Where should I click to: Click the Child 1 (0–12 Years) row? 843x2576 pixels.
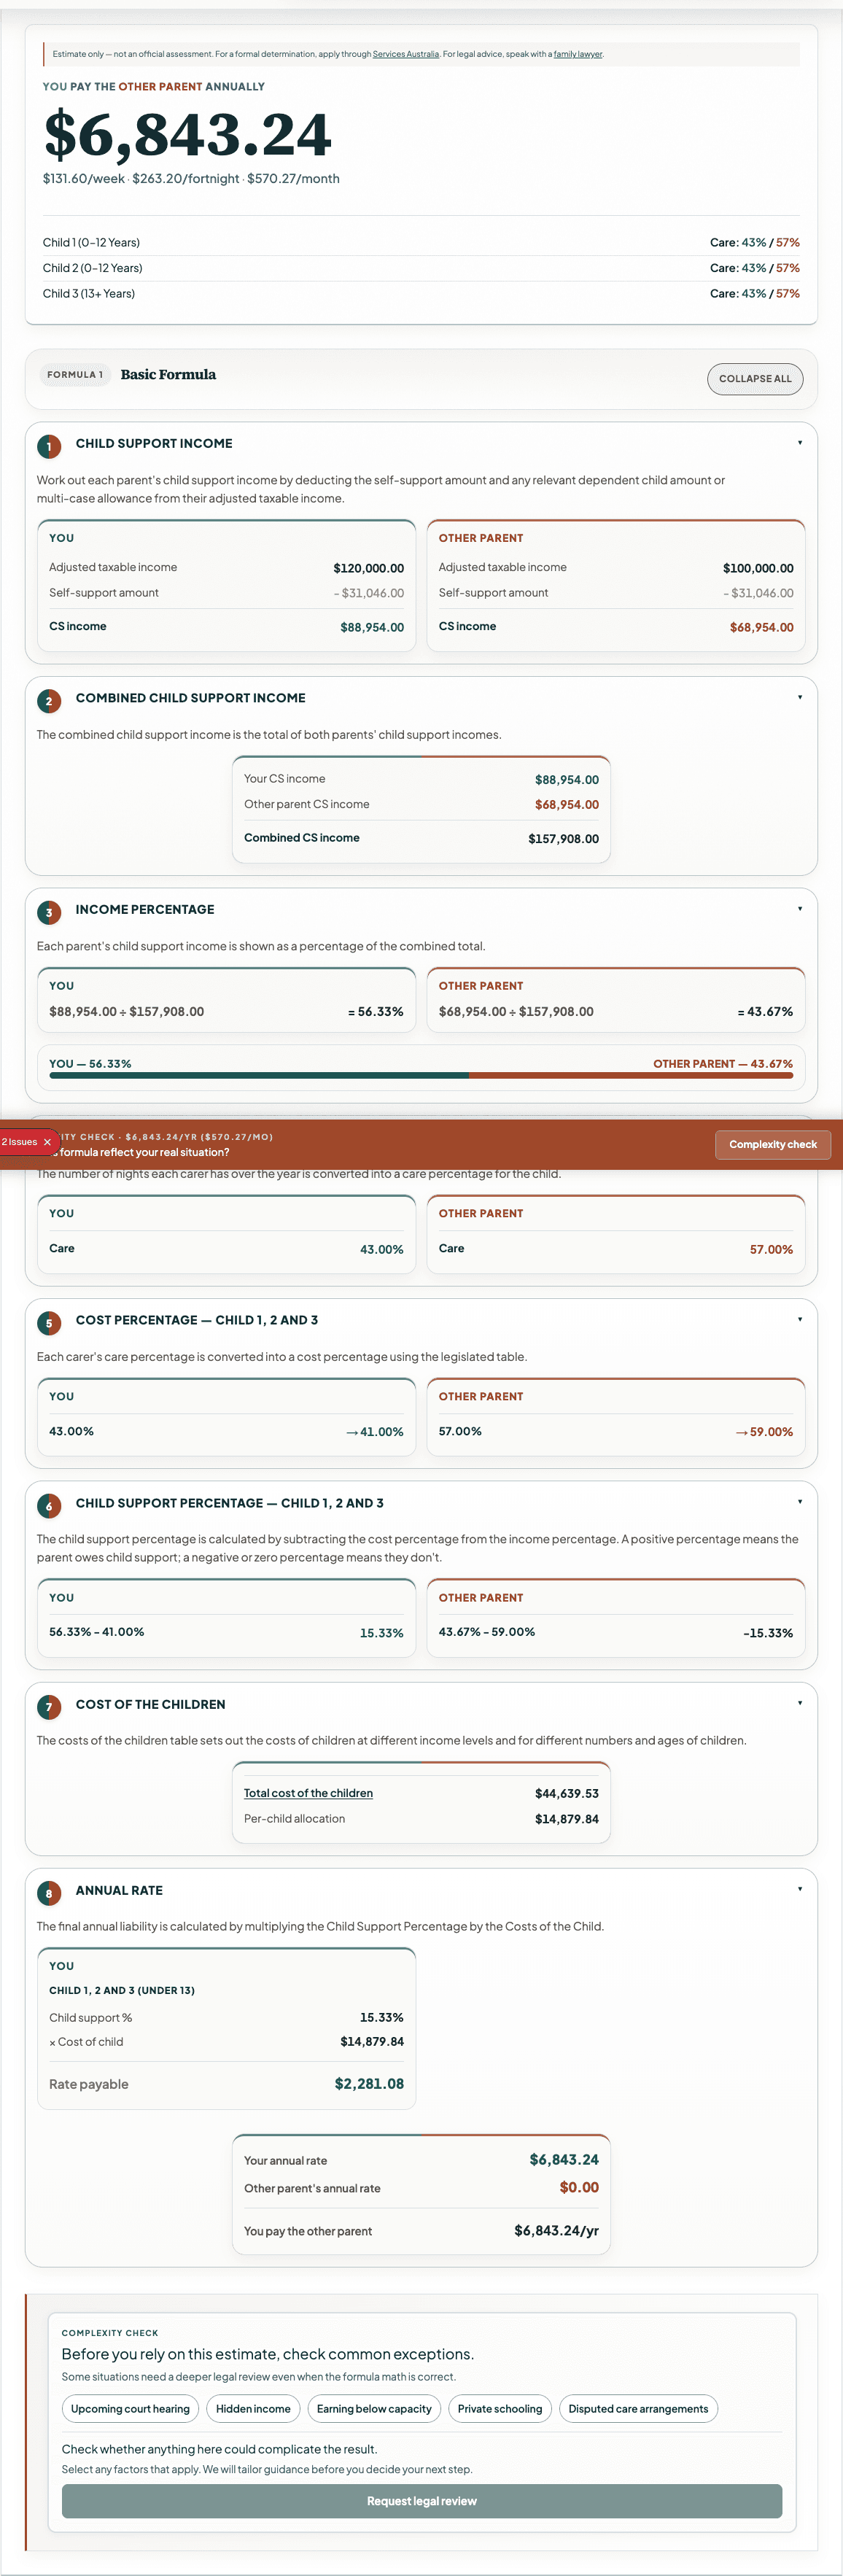pos(421,243)
